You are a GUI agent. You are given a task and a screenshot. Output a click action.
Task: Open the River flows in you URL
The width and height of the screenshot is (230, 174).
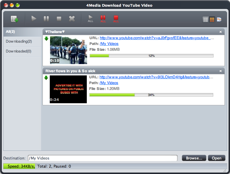pyautogui.click(x=156, y=77)
